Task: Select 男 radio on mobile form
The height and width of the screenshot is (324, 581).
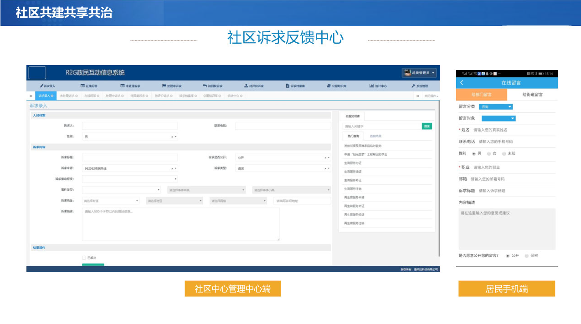Action: (474, 154)
